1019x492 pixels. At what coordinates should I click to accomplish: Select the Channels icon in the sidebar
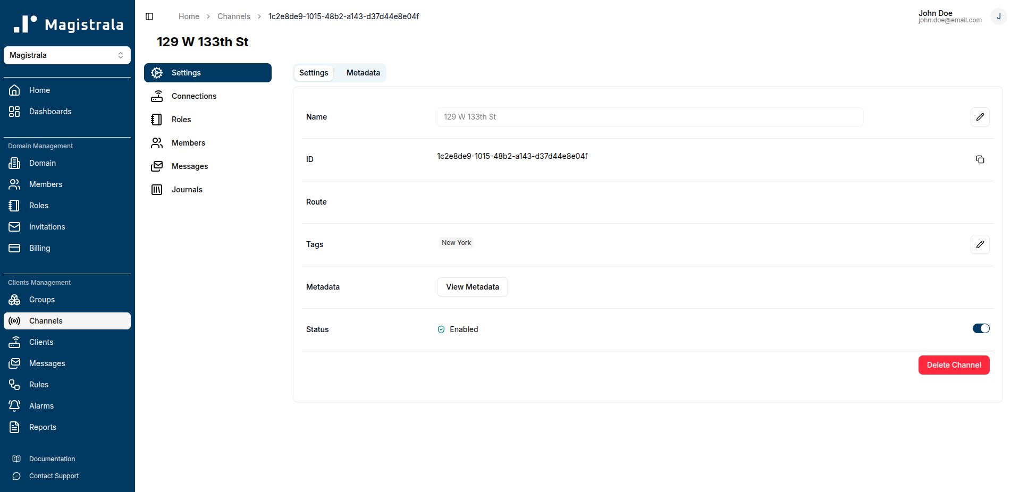14,321
